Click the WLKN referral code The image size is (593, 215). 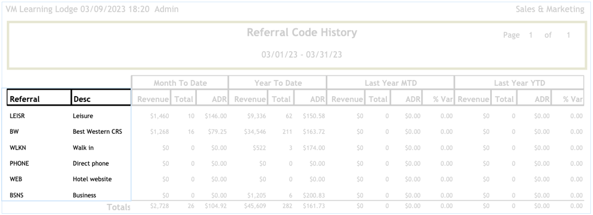(17, 147)
